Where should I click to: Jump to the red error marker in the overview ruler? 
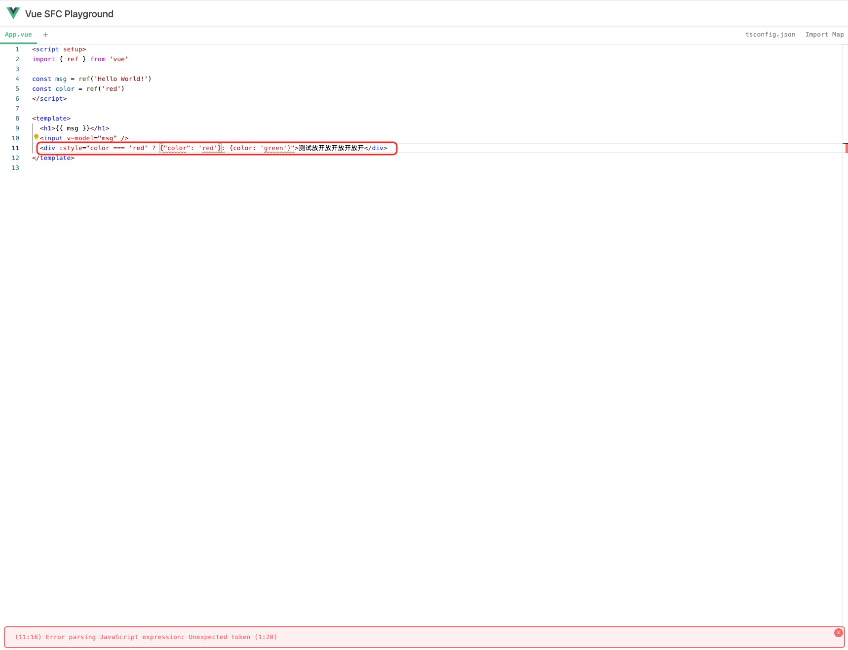[846, 148]
